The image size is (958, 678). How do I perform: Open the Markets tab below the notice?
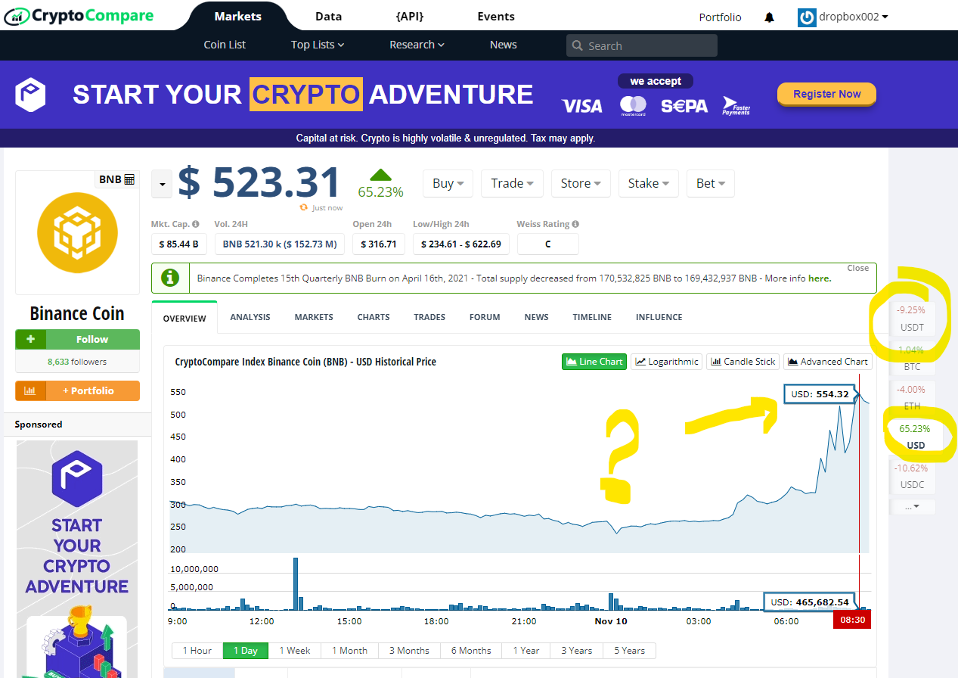[313, 317]
